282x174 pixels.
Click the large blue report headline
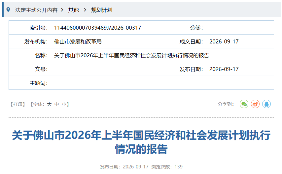point(141,142)
